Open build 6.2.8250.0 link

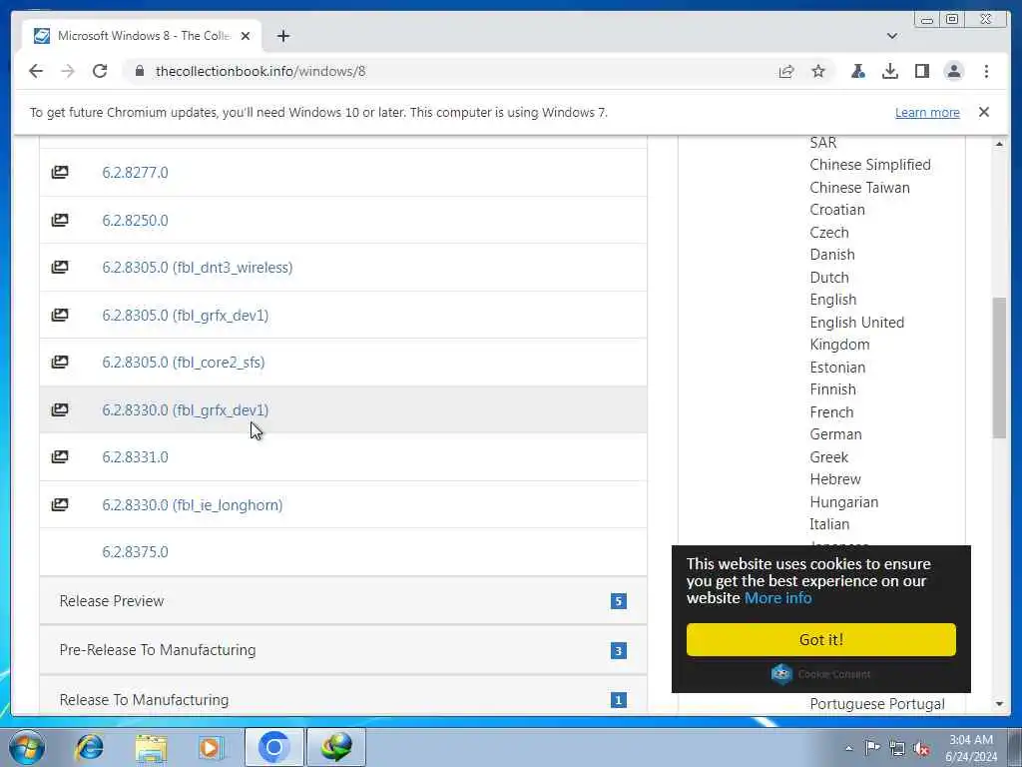click(135, 220)
